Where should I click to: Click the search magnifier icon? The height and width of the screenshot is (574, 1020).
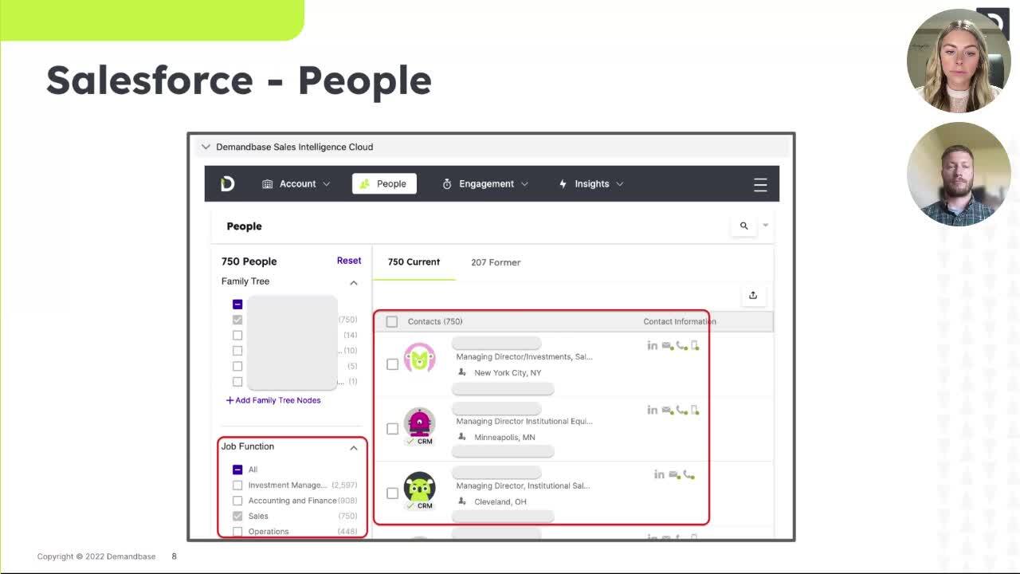pyautogui.click(x=743, y=226)
